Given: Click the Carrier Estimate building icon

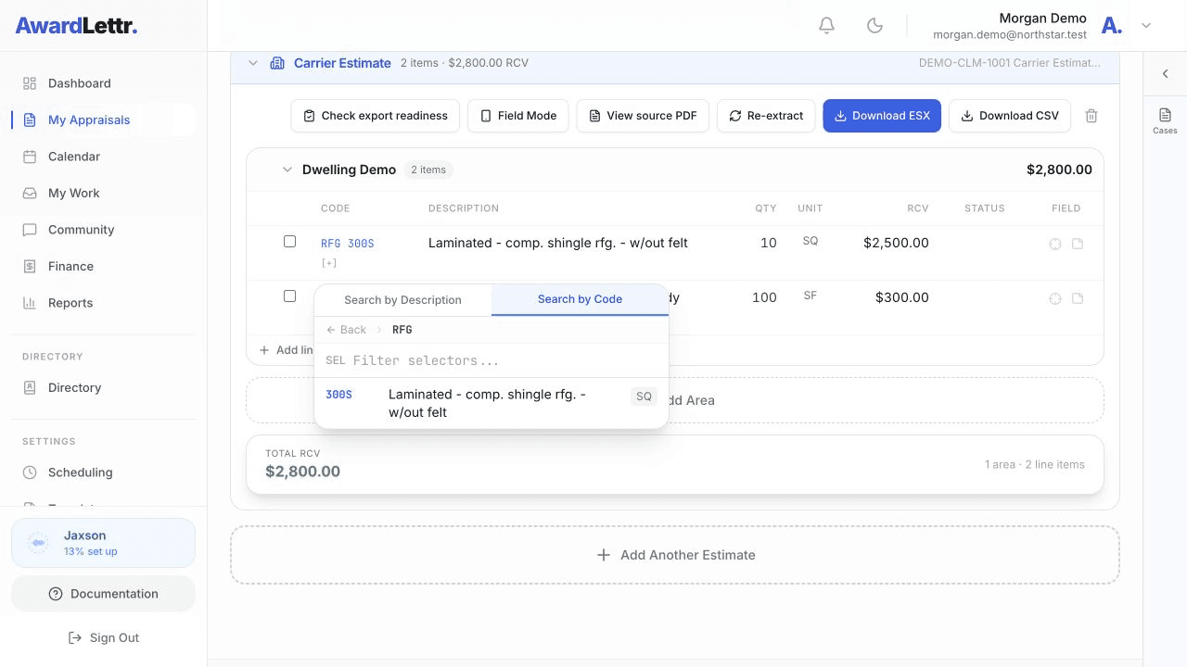Looking at the screenshot, I should click(x=276, y=63).
